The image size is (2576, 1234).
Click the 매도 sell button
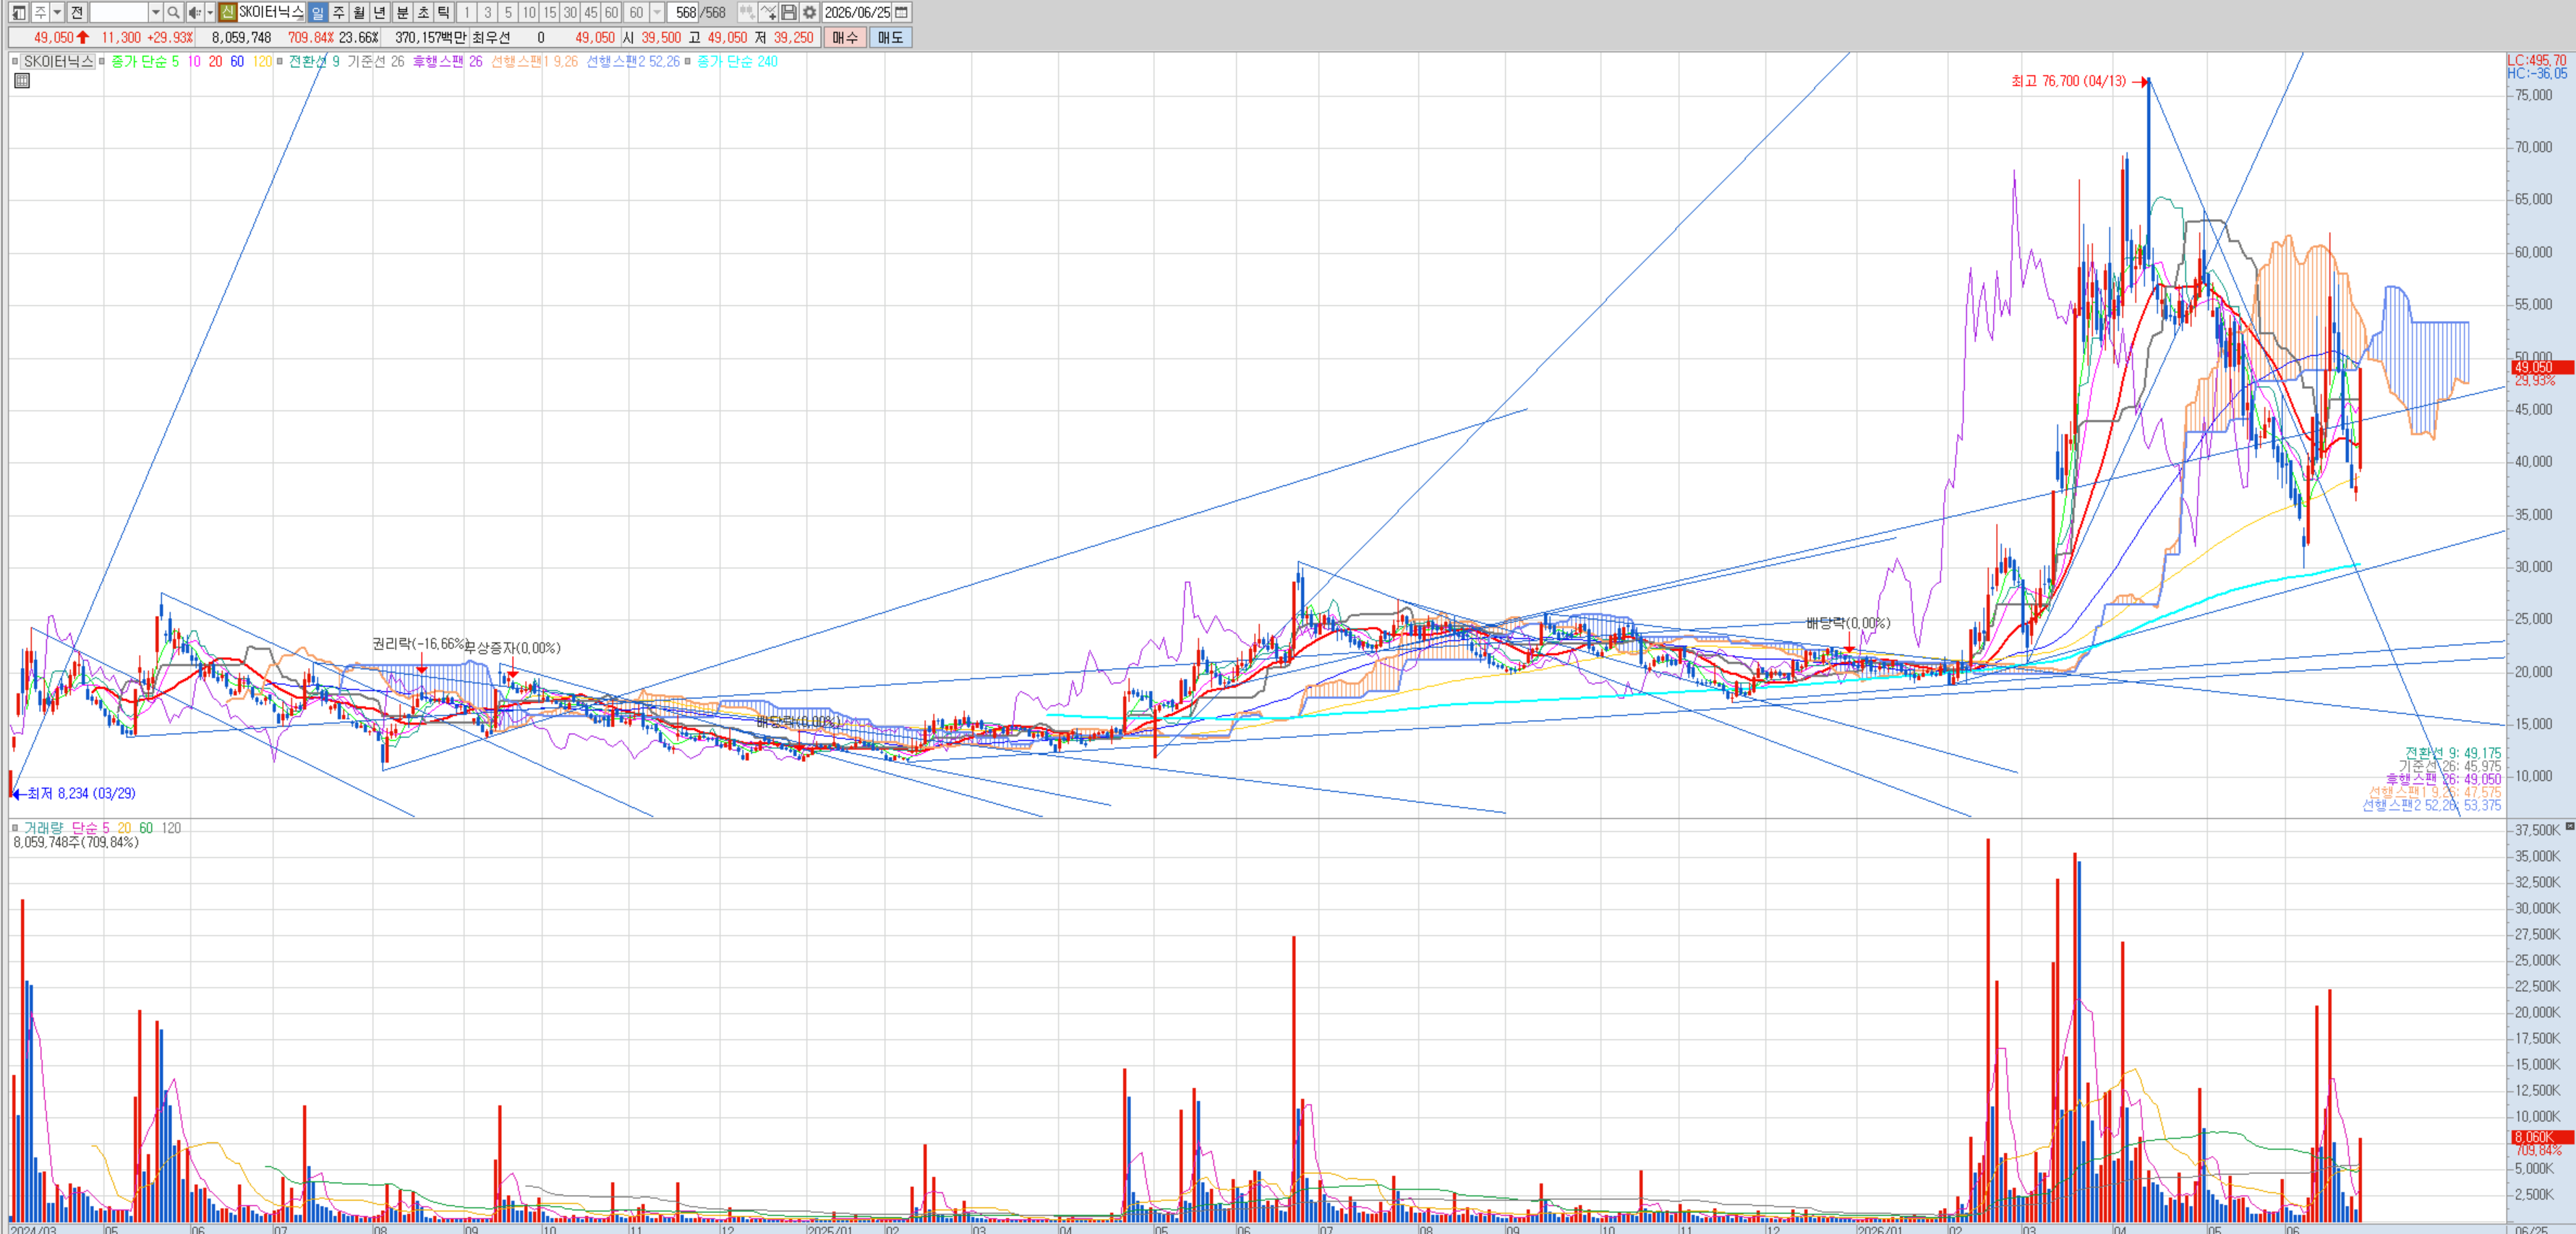(x=890, y=37)
